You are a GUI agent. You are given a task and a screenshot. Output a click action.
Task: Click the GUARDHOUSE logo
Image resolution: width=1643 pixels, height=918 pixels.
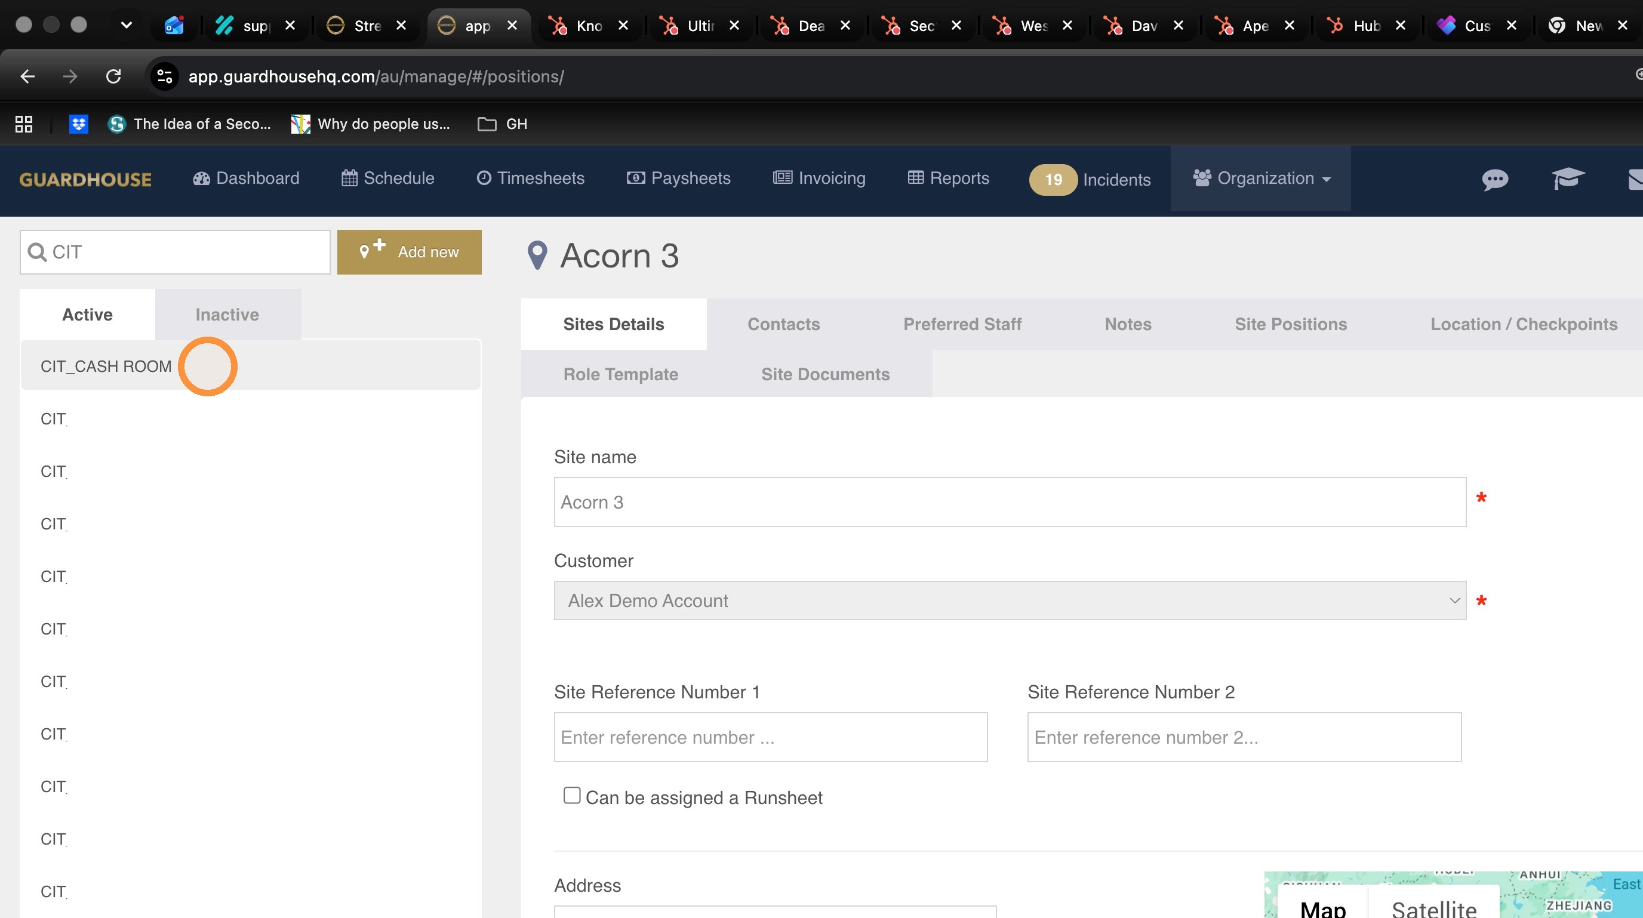pyautogui.click(x=85, y=179)
